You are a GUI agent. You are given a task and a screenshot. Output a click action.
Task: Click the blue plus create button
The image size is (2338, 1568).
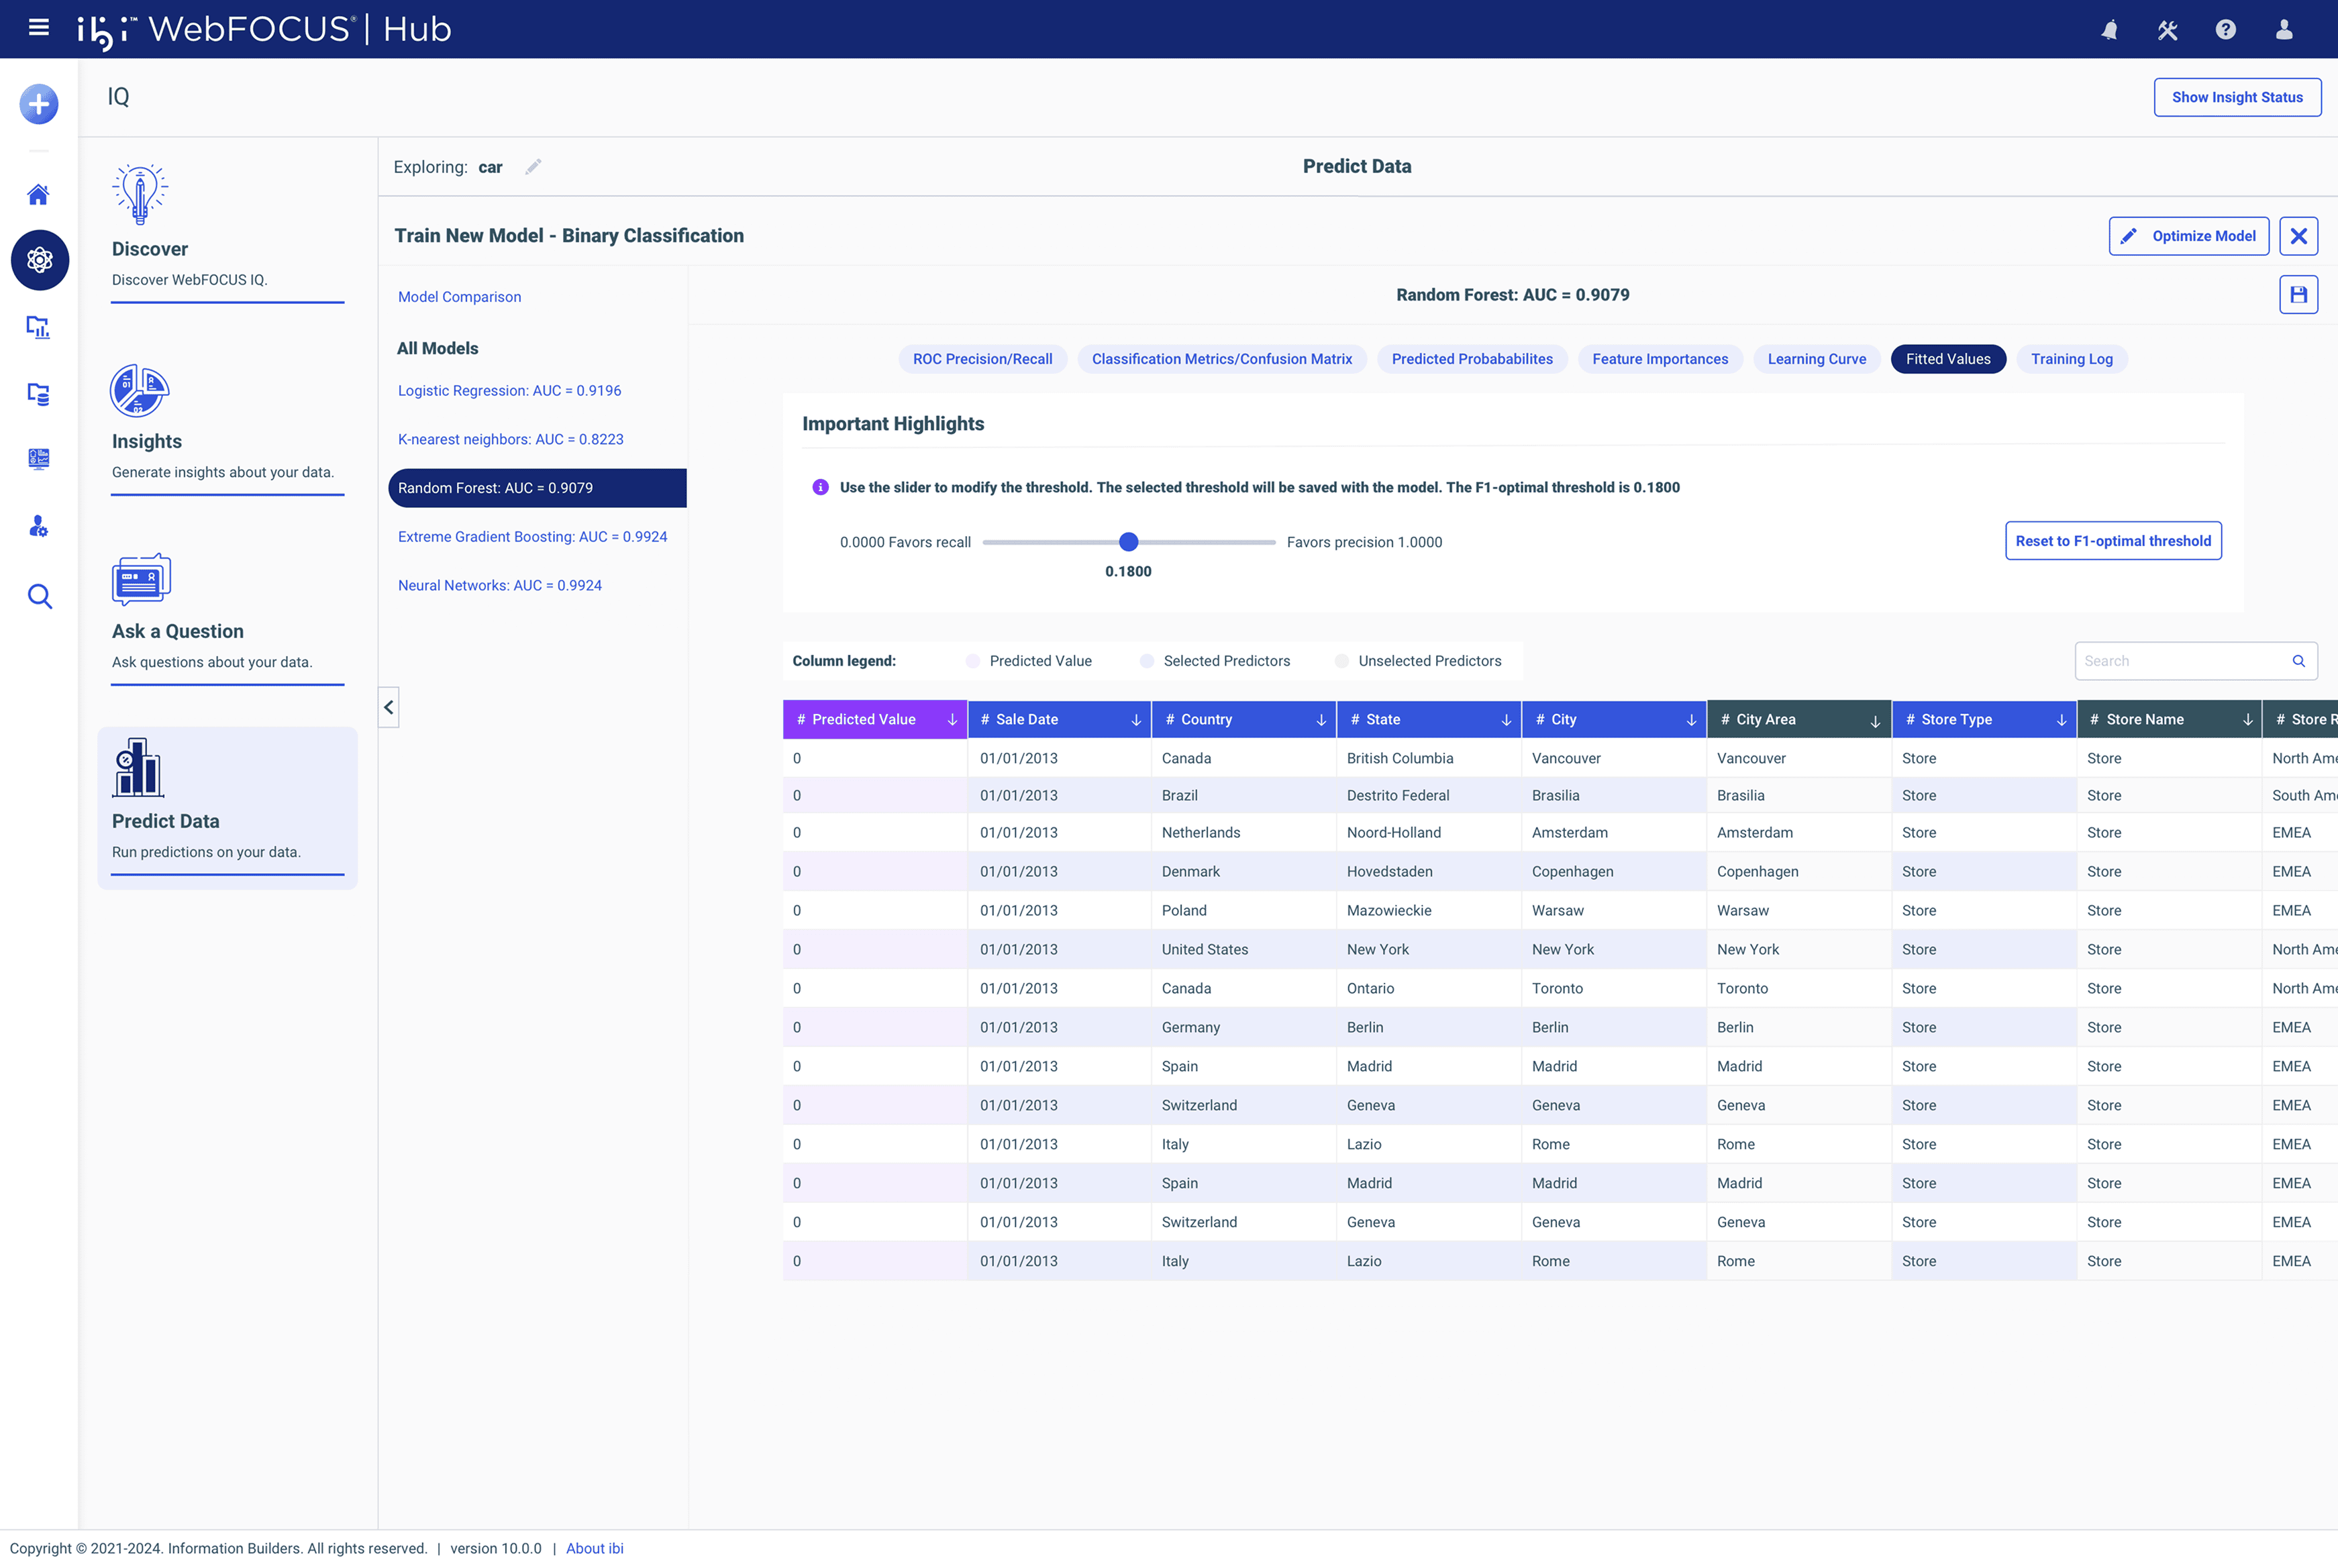coord(39,104)
